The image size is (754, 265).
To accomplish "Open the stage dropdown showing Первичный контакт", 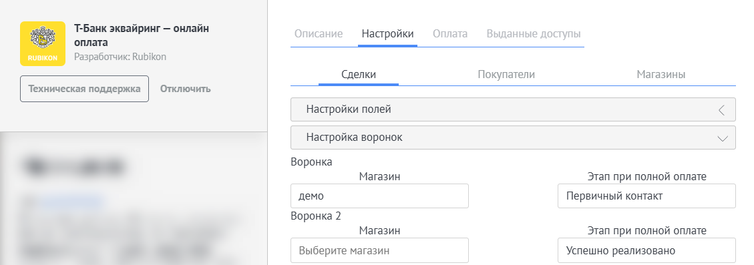I will coord(646,196).
